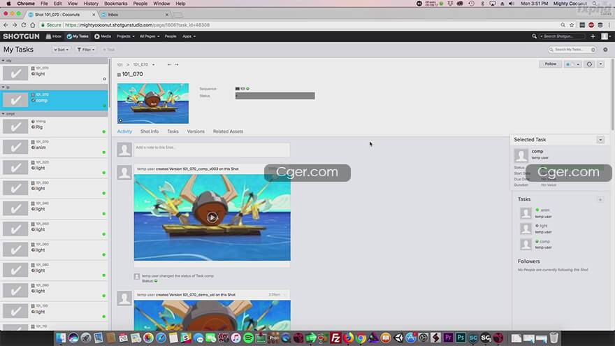Play the 101_070_comp_v003 version video
Image resolution: width=615 pixels, height=346 pixels.
tap(212, 217)
